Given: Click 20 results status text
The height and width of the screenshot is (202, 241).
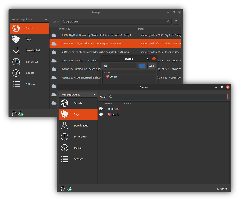Looking at the screenshot, I should 222,189.
